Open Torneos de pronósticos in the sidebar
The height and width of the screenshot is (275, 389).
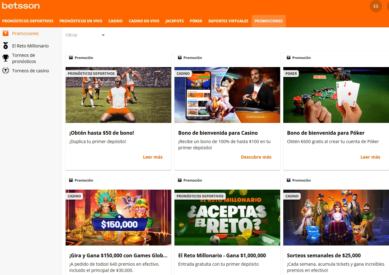pyautogui.click(x=24, y=58)
